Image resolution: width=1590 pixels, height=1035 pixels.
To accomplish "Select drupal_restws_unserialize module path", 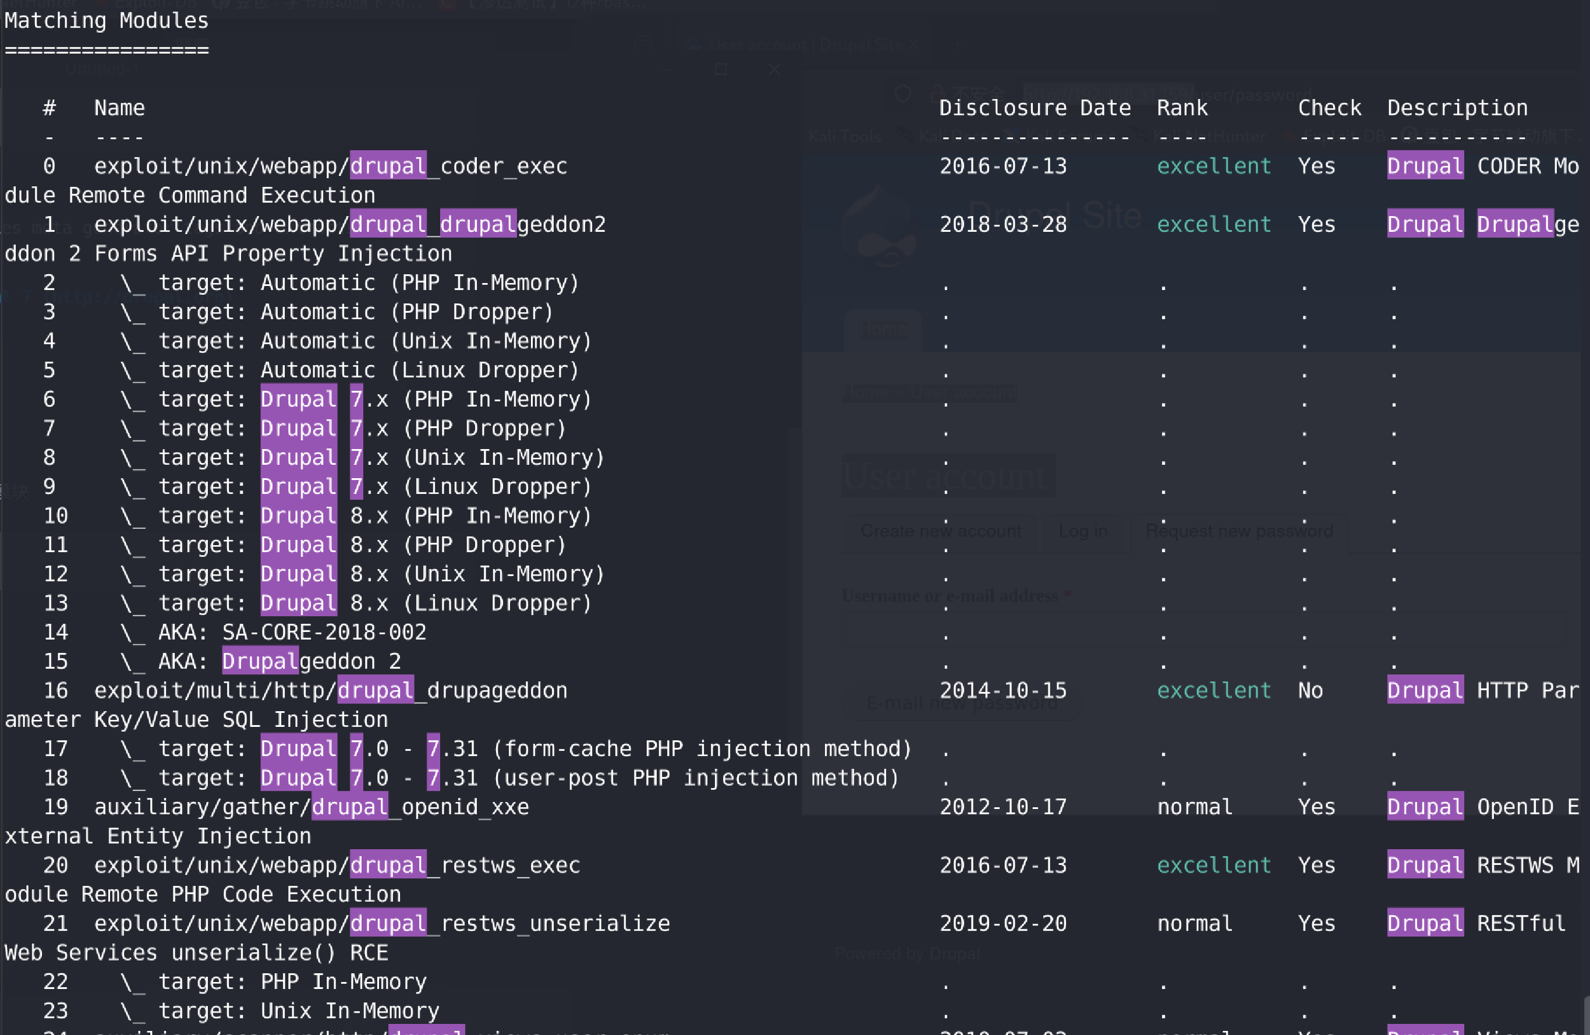I will [x=382, y=923].
